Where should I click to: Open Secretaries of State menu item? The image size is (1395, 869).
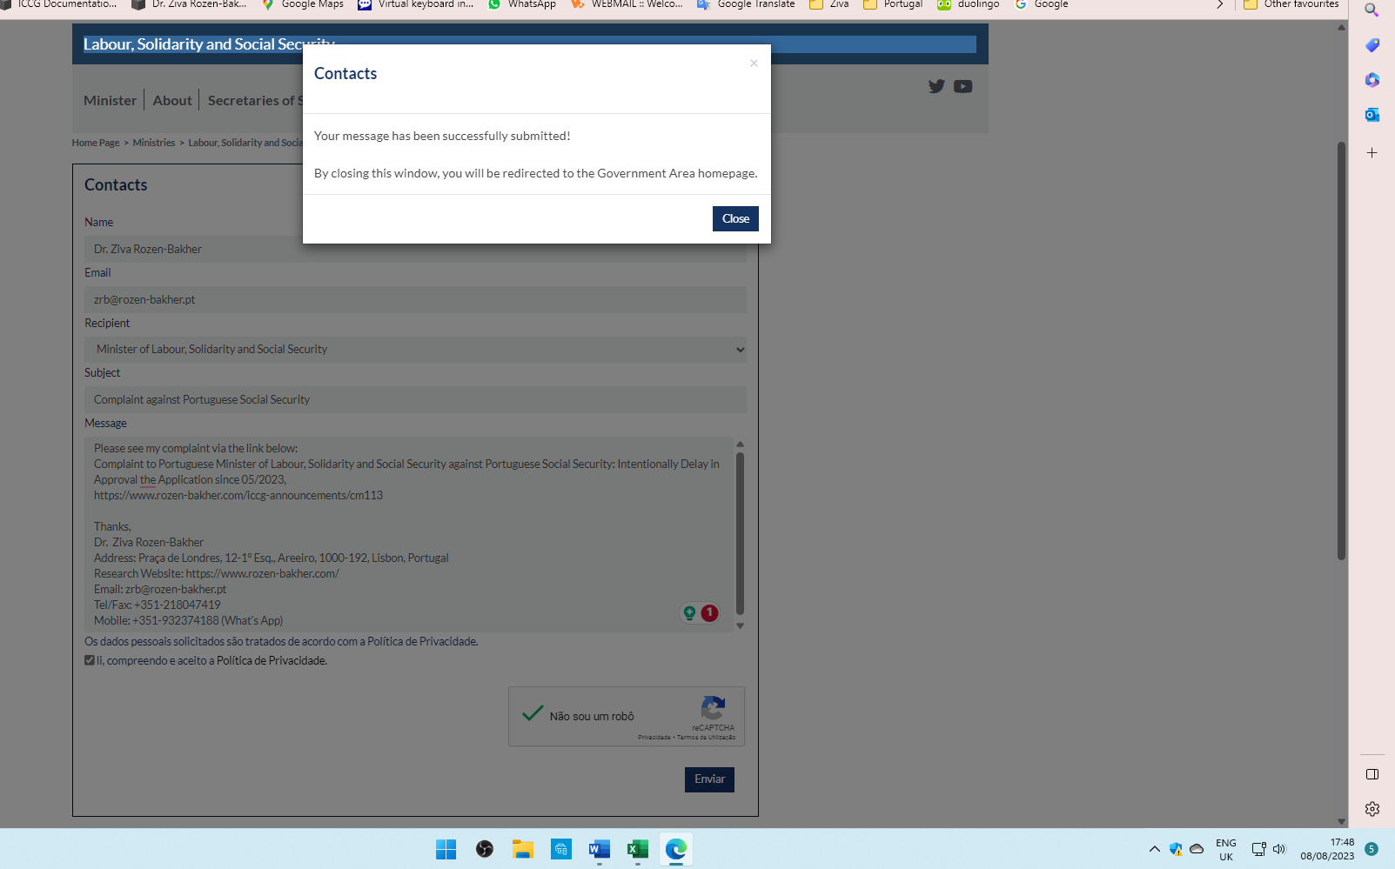(255, 100)
